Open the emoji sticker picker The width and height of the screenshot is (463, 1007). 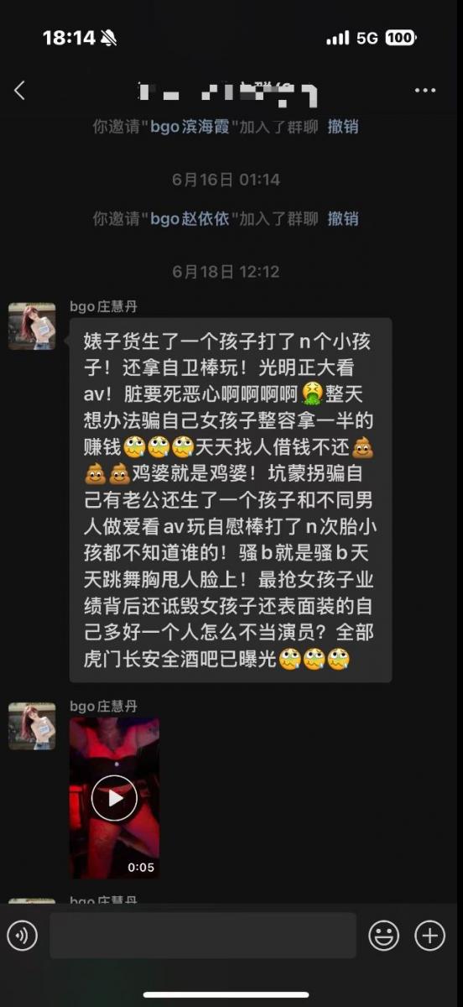383,936
